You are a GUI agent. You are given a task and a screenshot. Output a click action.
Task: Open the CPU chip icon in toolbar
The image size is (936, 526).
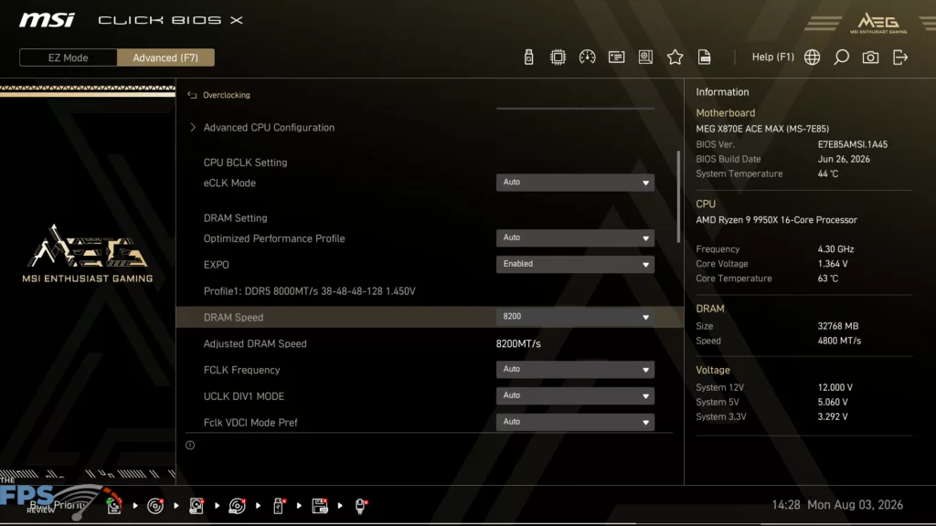558,58
